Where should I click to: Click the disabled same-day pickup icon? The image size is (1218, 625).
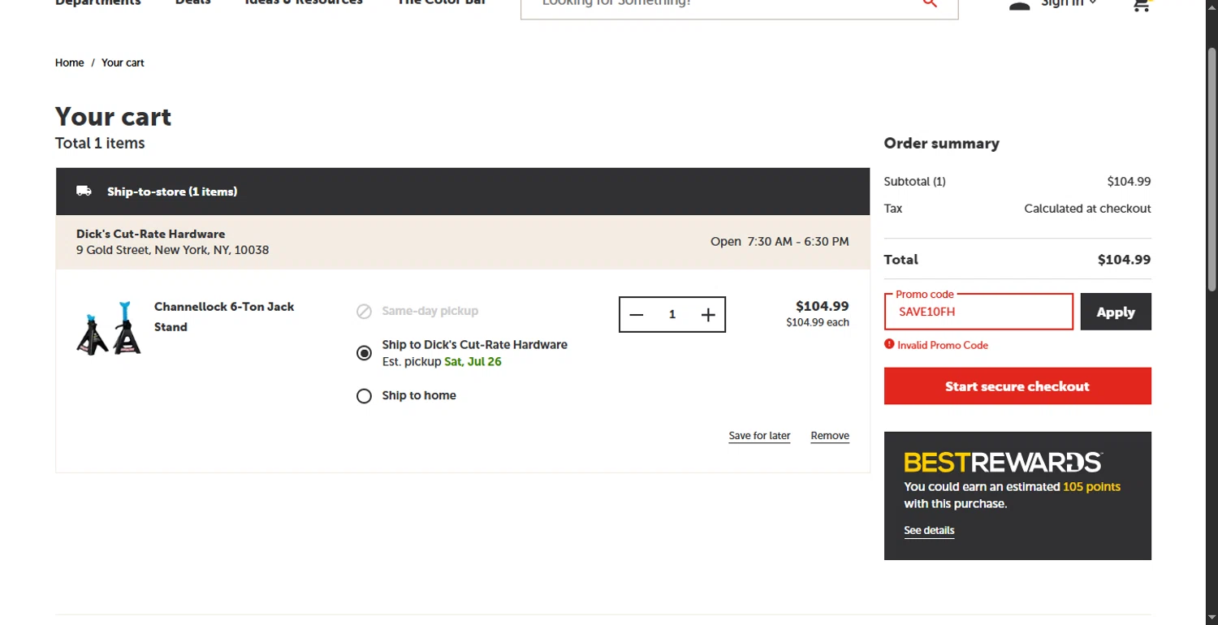[364, 312]
